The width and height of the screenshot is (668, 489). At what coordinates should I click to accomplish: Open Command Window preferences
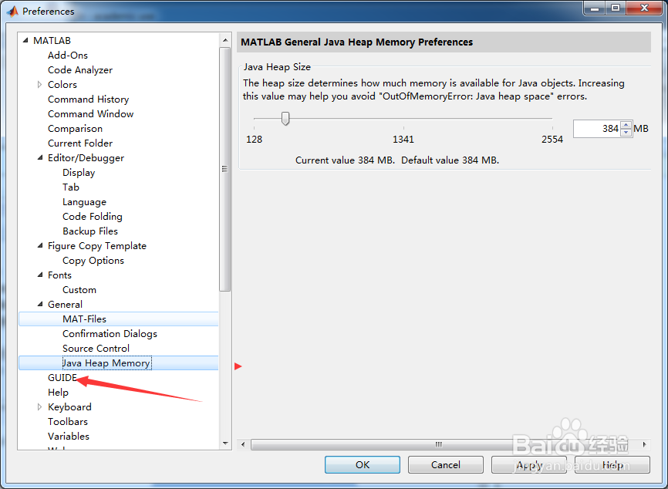tap(91, 113)
